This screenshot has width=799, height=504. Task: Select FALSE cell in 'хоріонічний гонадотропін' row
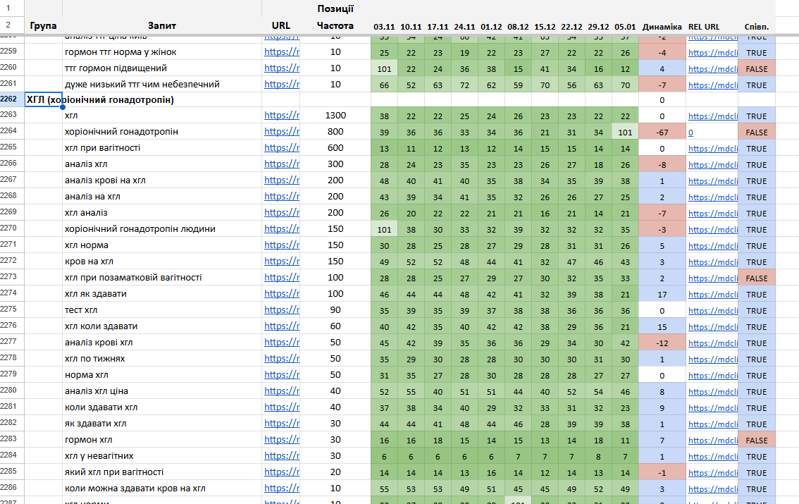tap(757, 132)
